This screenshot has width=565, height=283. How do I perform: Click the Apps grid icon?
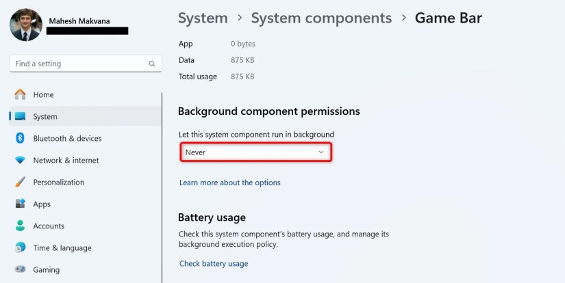point(20,204)
